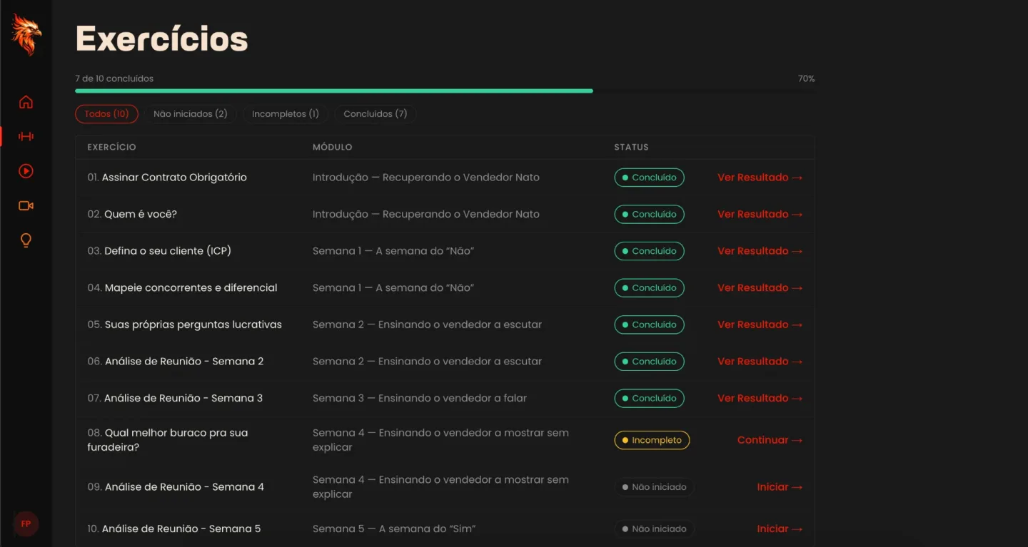The image size is (1028, 547).
Task: Open the video camera icon
Action: [26, 205]
